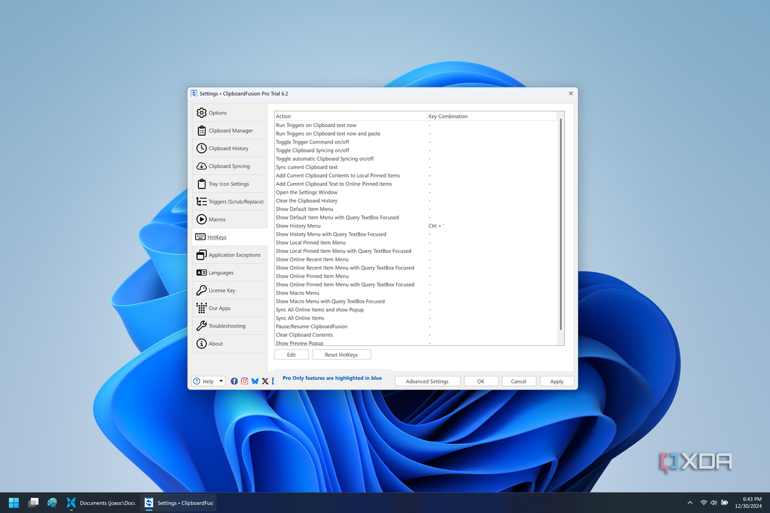Viewport: 770px width, 513px height.
Task: Select 'Pause/Resume ClipboardFusion' row
Action: pyautogui.click(x=417, y=326)
